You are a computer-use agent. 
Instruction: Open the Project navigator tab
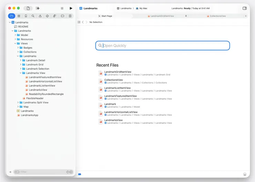tap(12, 16)
